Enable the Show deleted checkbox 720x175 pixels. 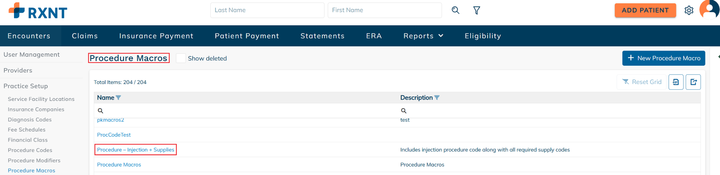[181, 58]
